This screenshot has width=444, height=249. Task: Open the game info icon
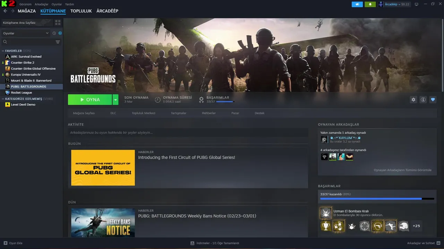(423, 100)
